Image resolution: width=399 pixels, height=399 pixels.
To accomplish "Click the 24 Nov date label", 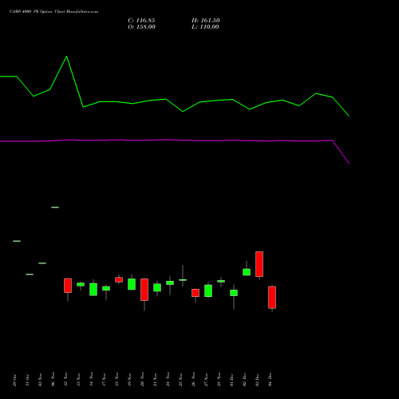I will (x=168, y=379).
